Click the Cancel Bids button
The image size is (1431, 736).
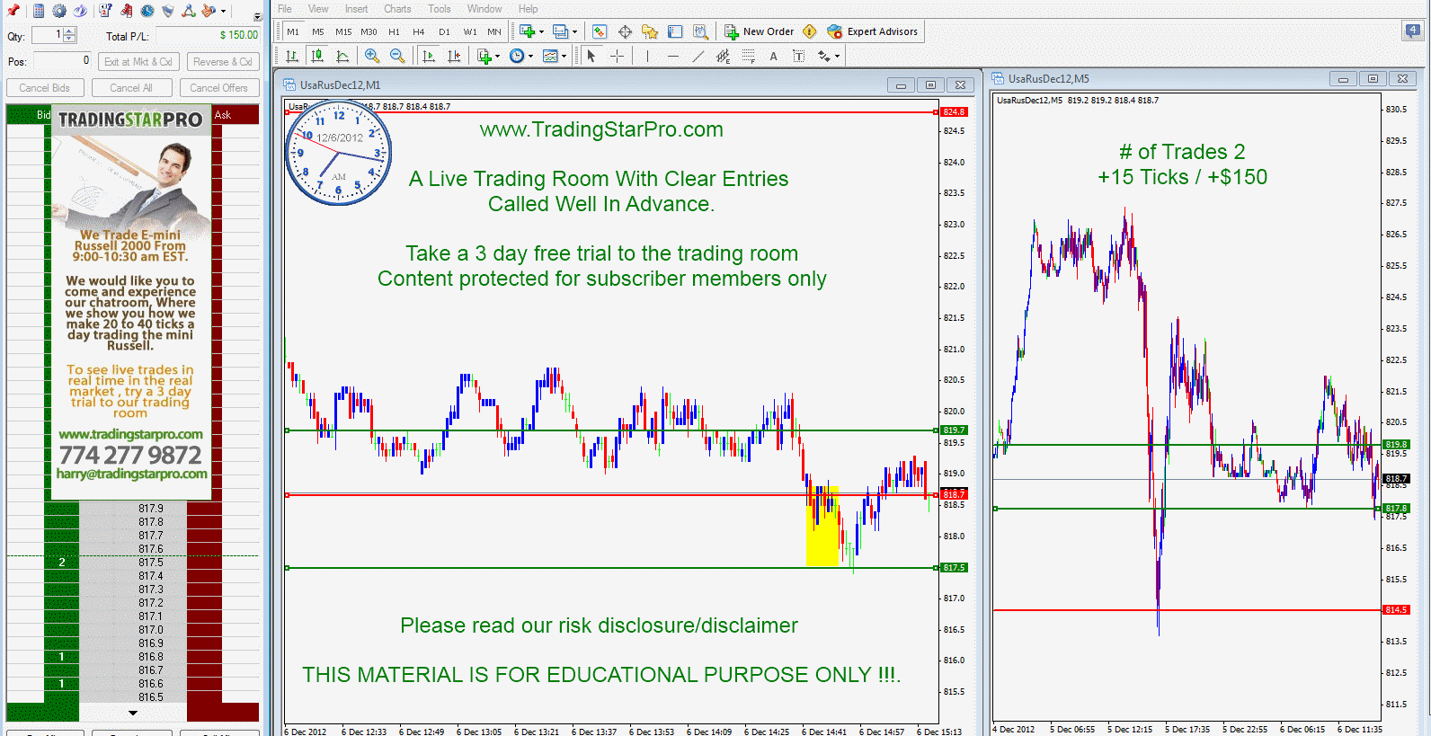[x=45, y=88]
